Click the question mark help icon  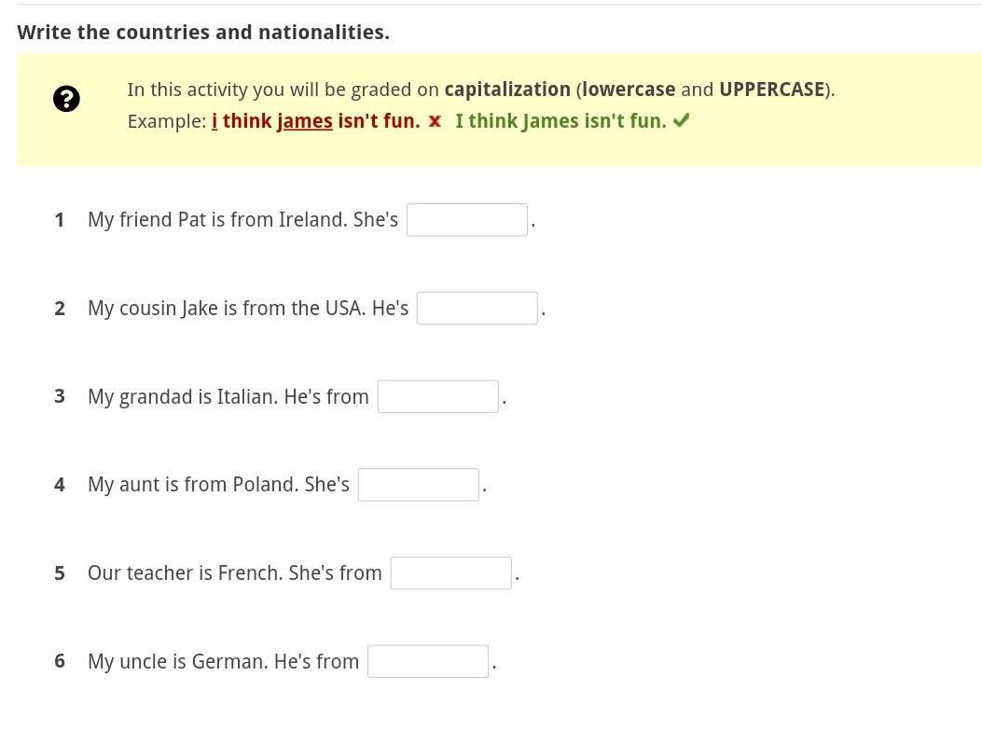(x=66, y=98)
